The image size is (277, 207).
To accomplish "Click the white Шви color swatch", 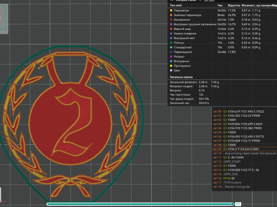I will (171, 70).
